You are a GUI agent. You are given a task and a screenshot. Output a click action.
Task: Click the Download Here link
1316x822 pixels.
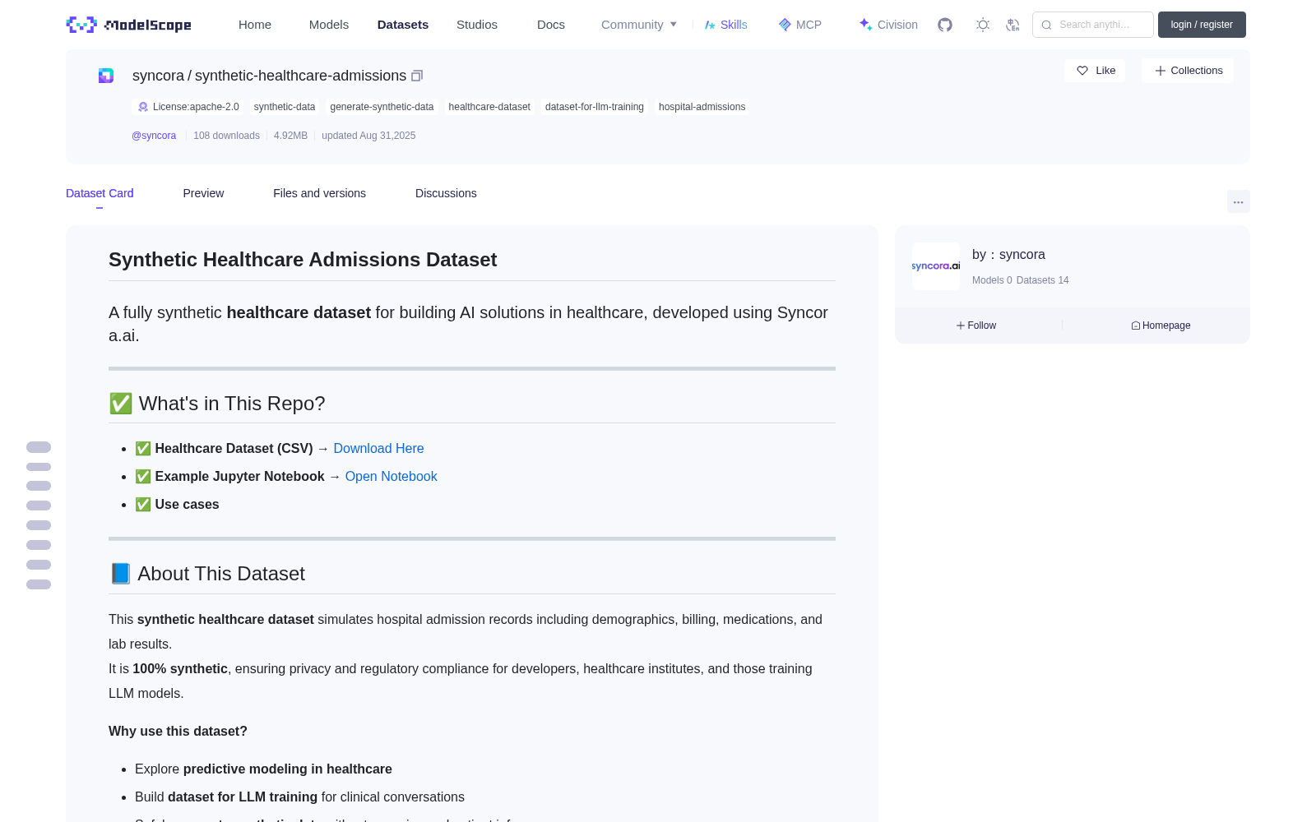[x=378, y=448]
